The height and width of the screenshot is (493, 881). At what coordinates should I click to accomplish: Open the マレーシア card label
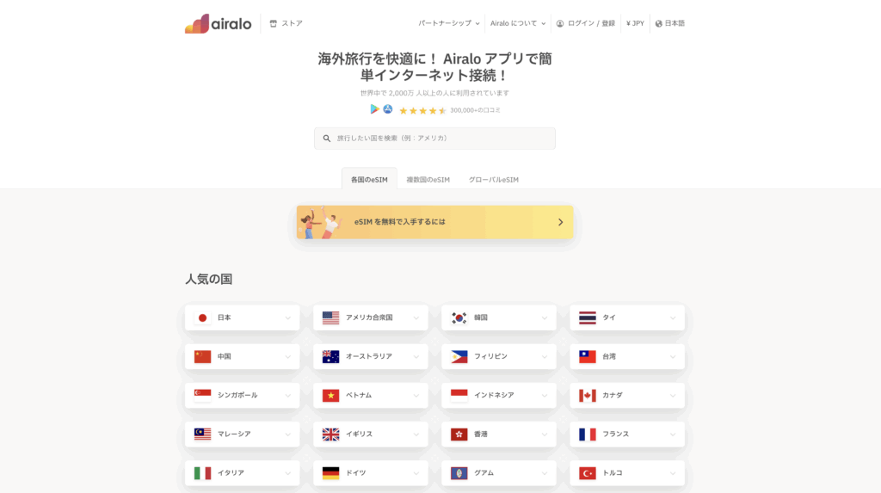coord(234,434)
